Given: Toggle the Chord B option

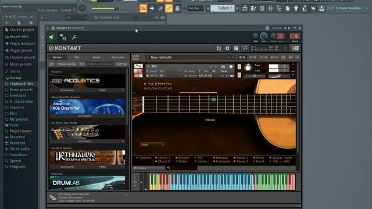Looking at the screenshot, I should [x=163, y=161].
